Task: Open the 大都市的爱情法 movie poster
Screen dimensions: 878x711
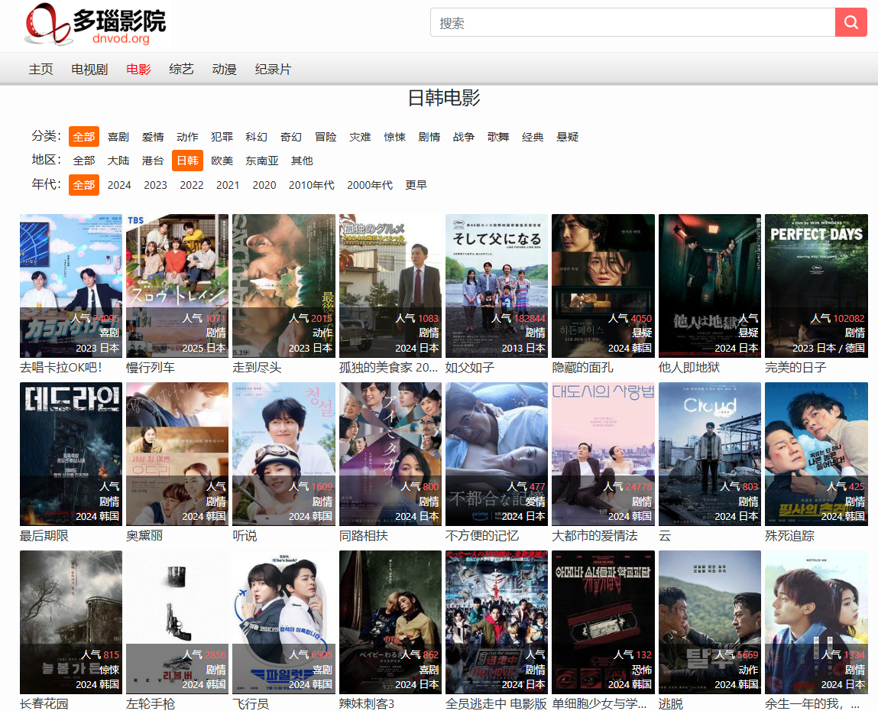Action: (x=603, y=454)
